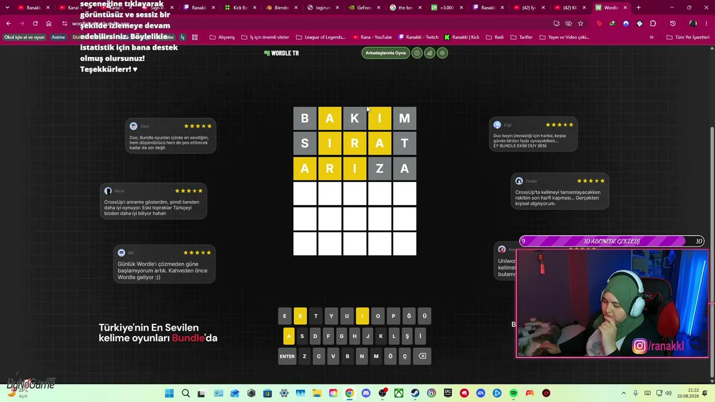Open the League of Legends bookmarks folder
Image resolution: width=715 pixels, height=402 pixels.
[x=321, y=37]
